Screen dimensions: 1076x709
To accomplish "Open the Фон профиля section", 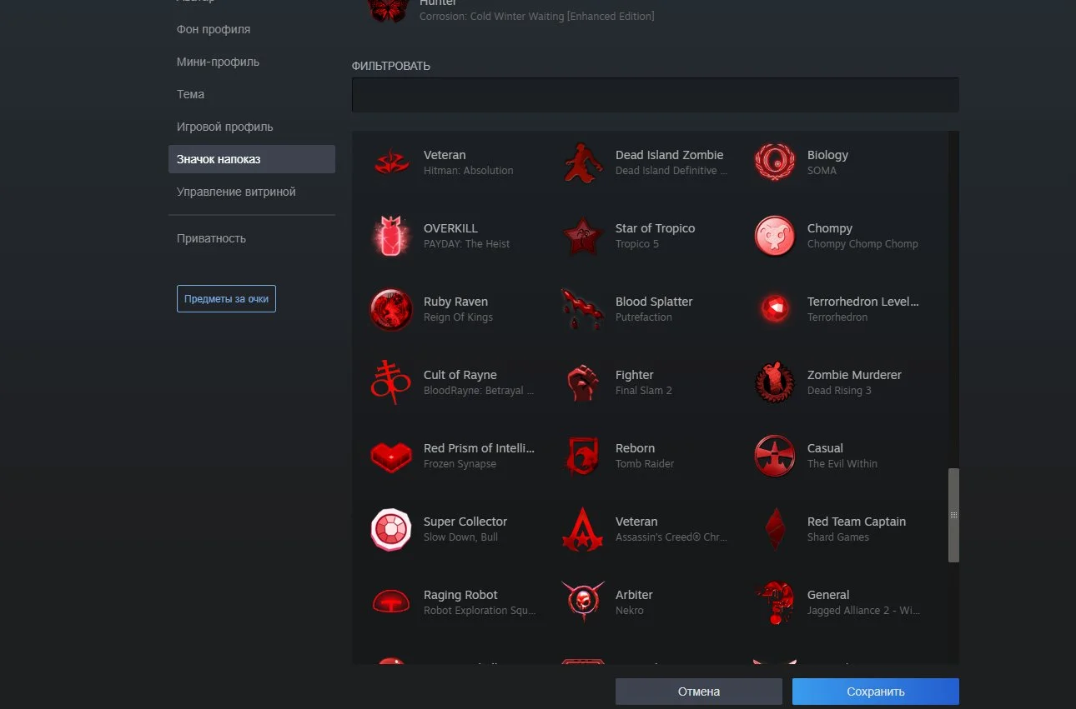I will (x=214, y=29).
